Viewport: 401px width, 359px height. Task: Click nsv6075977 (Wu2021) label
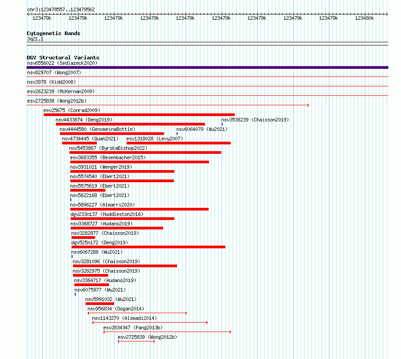[x=100, y=290]
